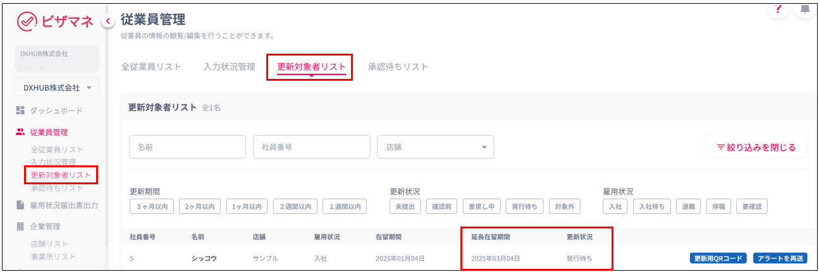Close the filter panel with 絞り込みを閉じる
Screen dimensions: 819x272
point(755,147)
